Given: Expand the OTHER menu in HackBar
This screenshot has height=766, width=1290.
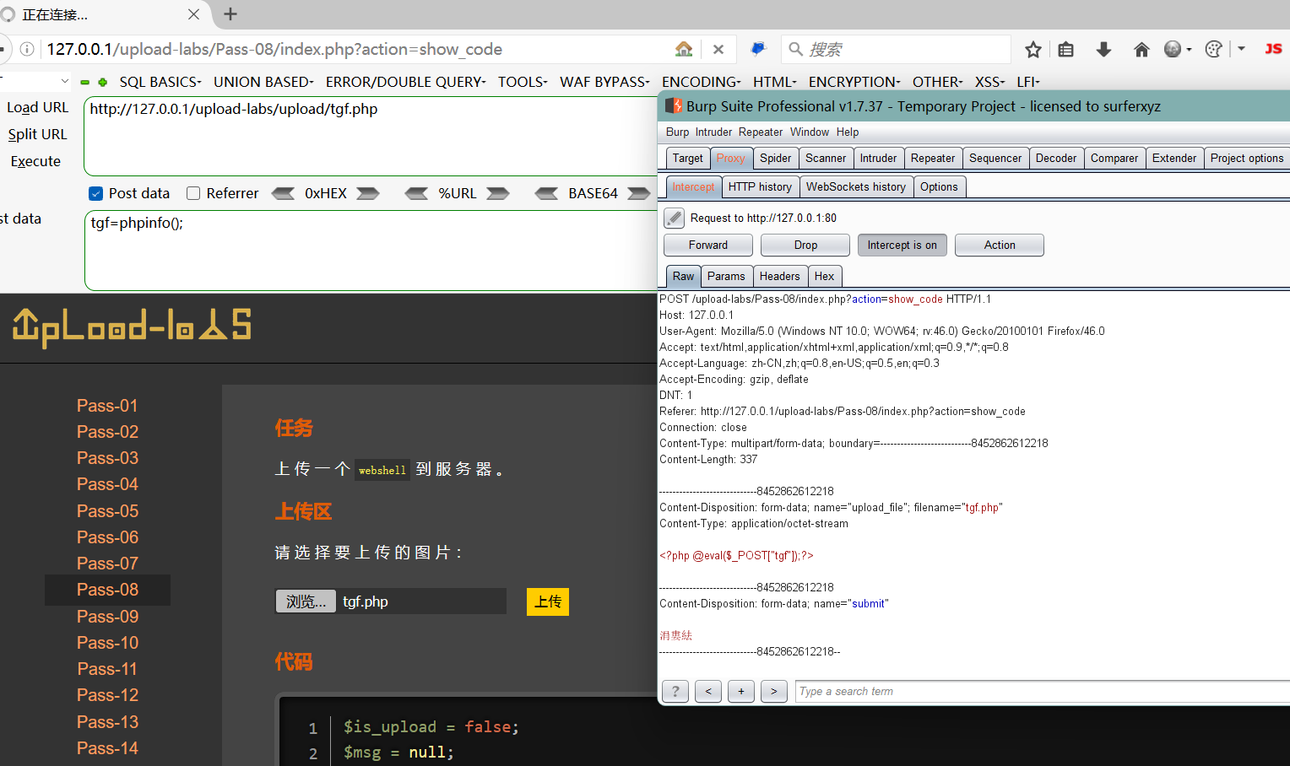Looking at the screenshot, I should [938, 82].
